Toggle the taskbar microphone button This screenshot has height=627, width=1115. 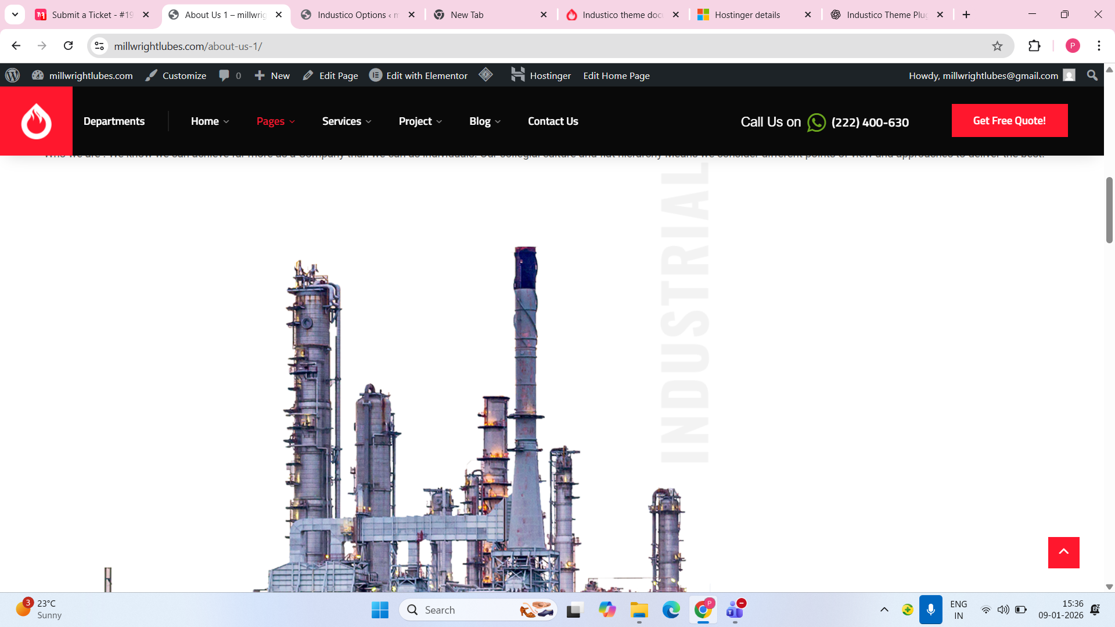click(x=930, y=610)
